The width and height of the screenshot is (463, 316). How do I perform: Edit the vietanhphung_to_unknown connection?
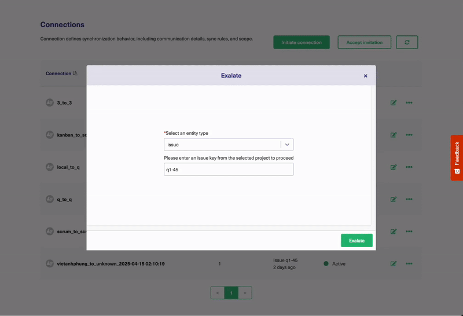pyautogui.click(x=394, y=264)
